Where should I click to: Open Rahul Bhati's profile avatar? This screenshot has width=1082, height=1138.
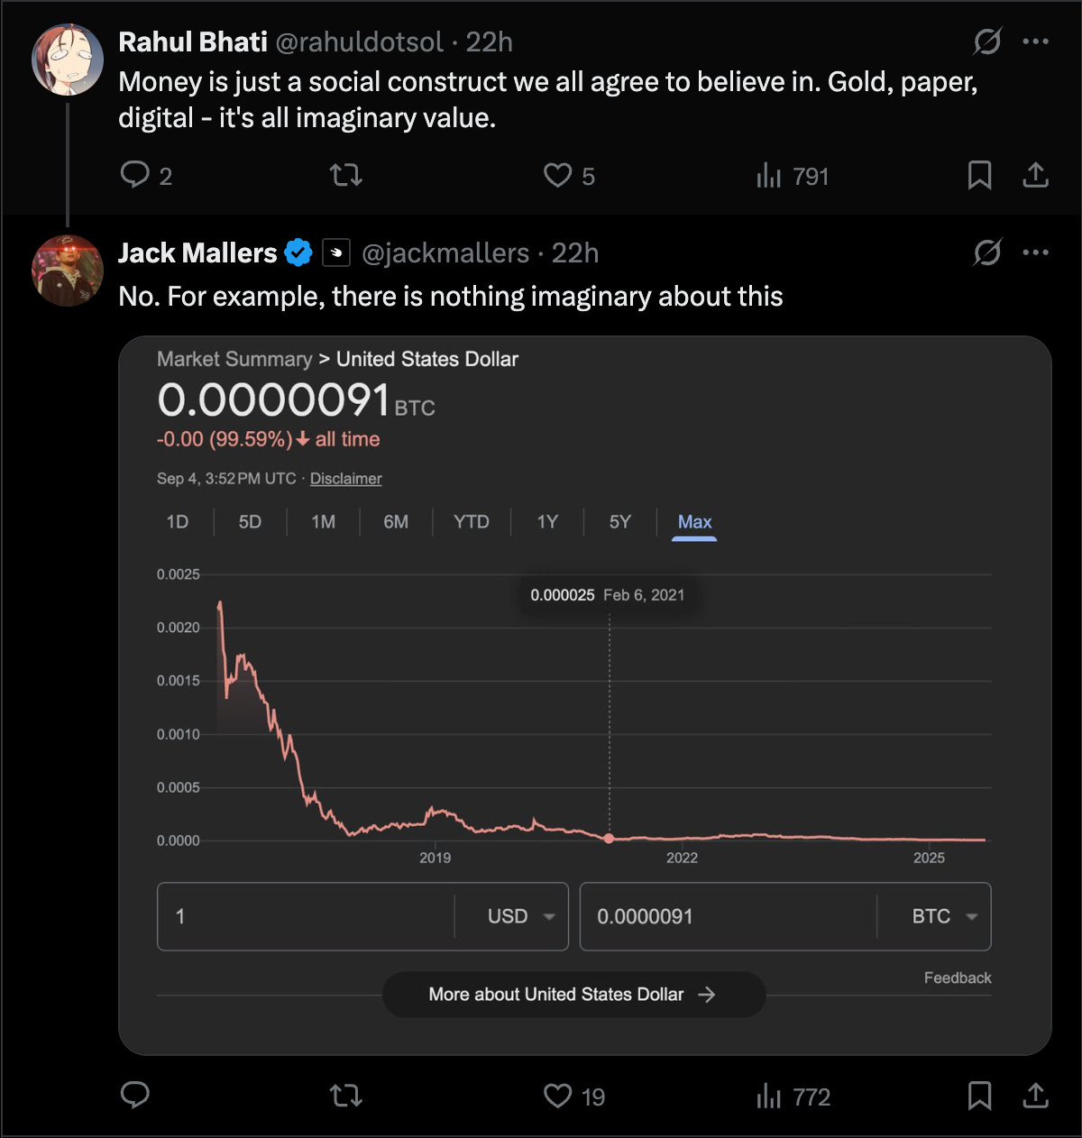[x=68, y=60]
